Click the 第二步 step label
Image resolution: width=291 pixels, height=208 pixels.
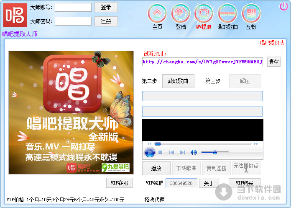[x=149, y=81]
